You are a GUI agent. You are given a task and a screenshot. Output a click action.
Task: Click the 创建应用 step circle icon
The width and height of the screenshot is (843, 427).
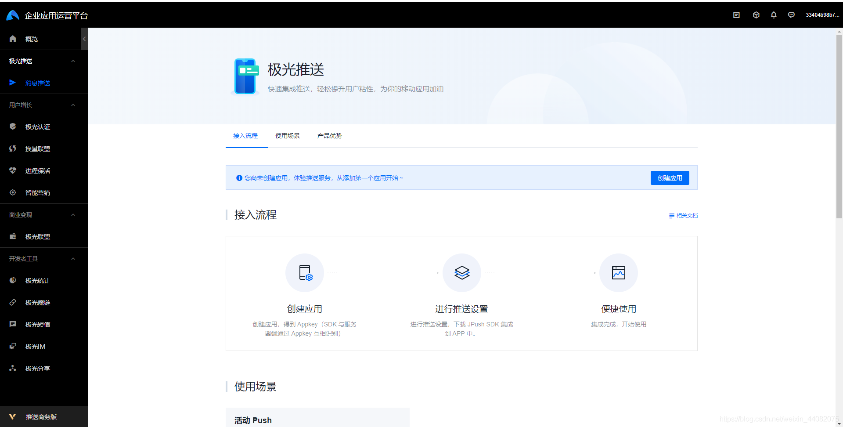pos(305,273)
